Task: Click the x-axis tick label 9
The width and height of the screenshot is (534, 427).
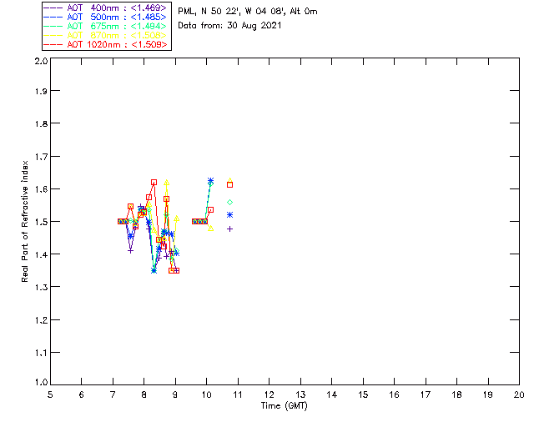Action: (175, 394)
